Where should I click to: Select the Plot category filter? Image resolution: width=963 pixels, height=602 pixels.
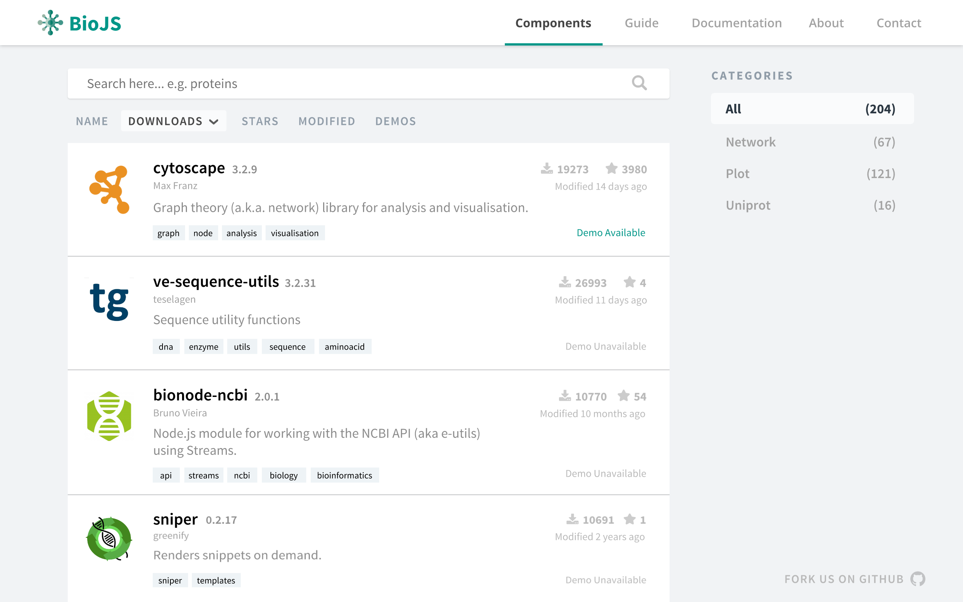[x=737, y=173]
